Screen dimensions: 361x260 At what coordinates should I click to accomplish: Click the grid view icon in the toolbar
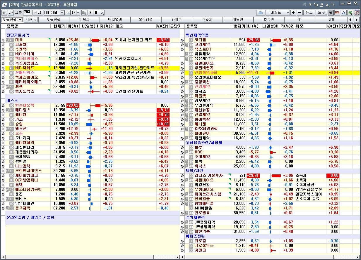84,13
